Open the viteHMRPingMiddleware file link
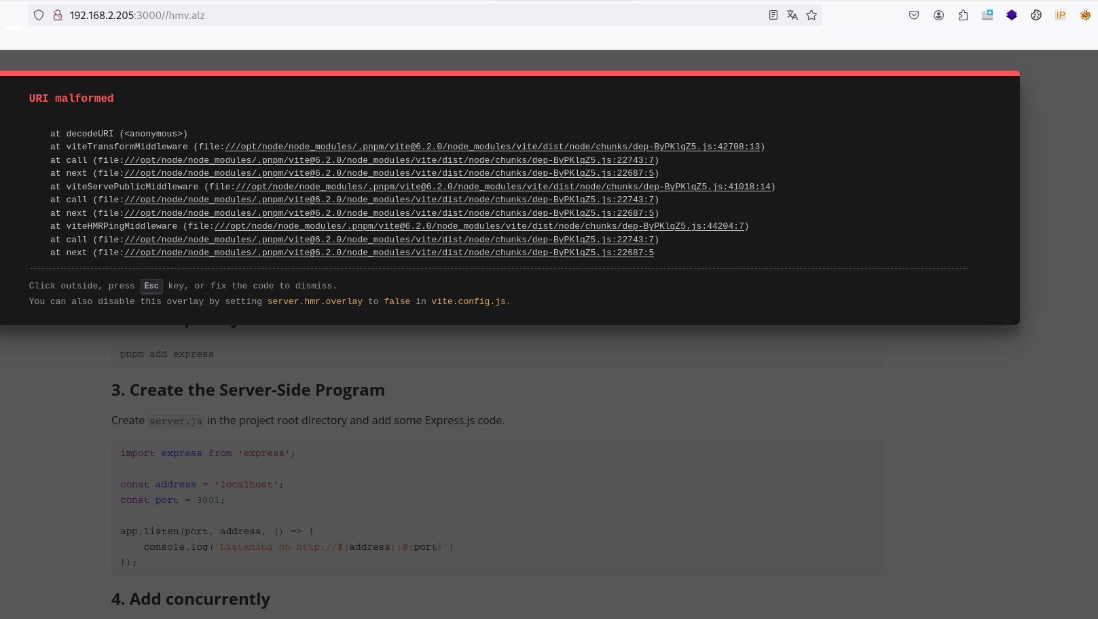 tap(479, 226)
